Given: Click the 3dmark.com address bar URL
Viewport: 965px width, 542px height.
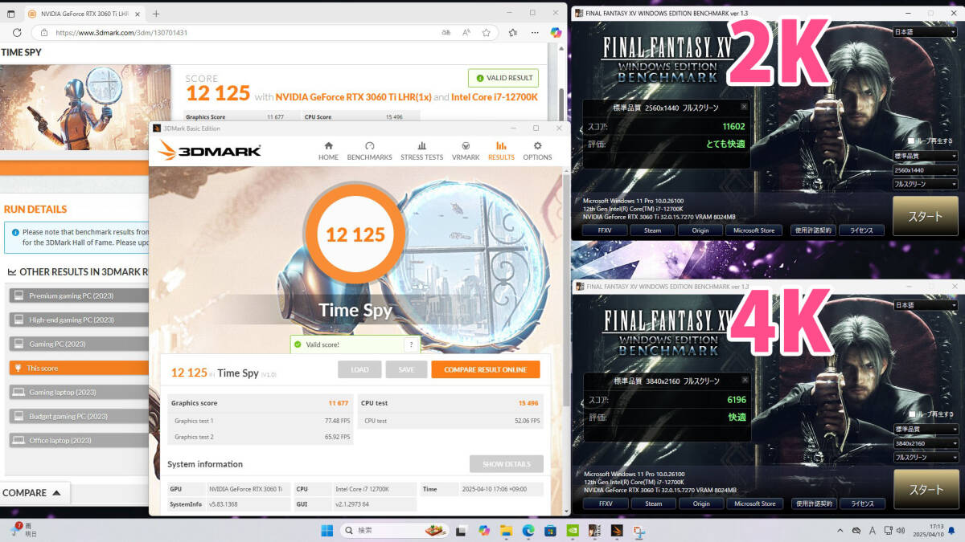Looking at the screenshot, I should [121, 33].
